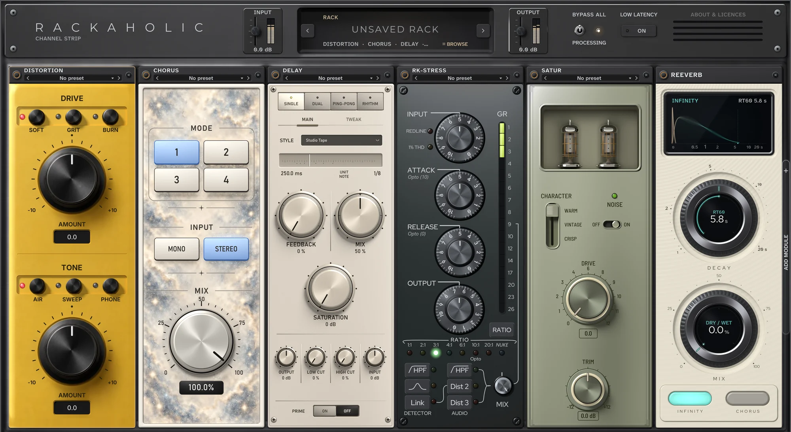Select the Rhythm delay mode

click(x=370, y=101)
